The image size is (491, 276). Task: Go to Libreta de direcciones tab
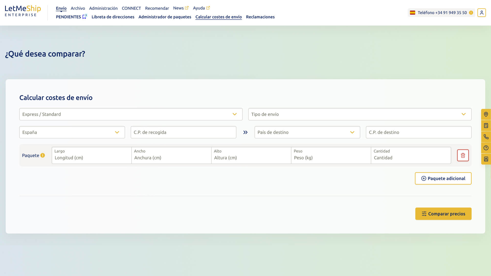click(113, 17)
